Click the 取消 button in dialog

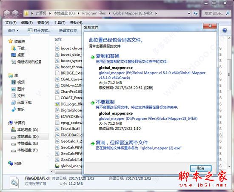coord(201,168)
